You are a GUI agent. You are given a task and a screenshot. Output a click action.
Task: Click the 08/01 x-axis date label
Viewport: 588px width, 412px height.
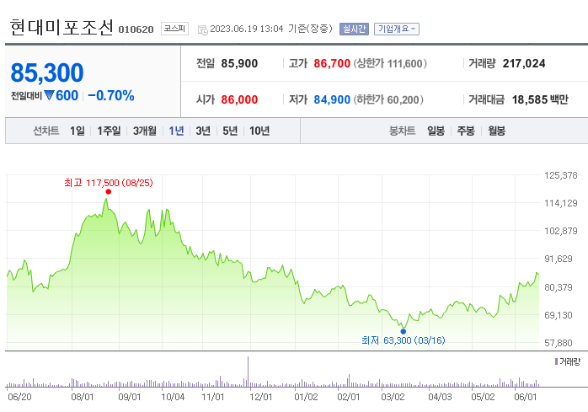coord(82,397)
